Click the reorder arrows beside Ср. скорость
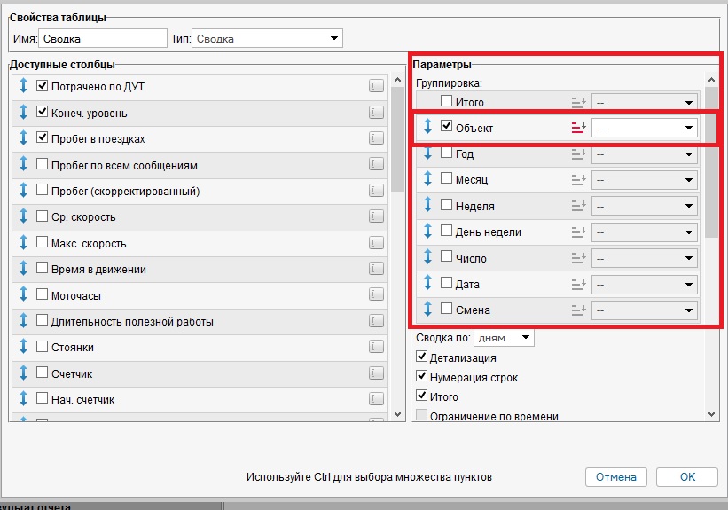The image size is (728, 510). click(x=24, y=217)
